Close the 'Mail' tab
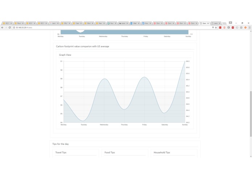This screenshot has width=252, height=179. pyautogui.click(x=139, y=24)
